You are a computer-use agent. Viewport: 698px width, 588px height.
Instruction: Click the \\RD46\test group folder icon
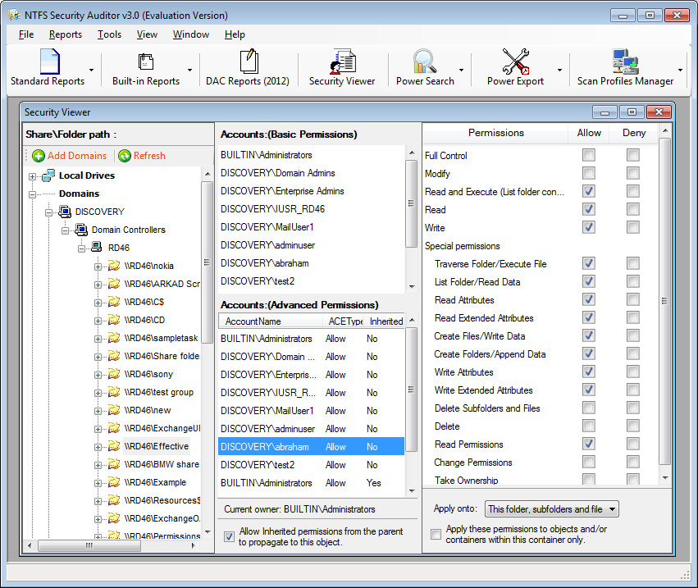tap(114, 392)
